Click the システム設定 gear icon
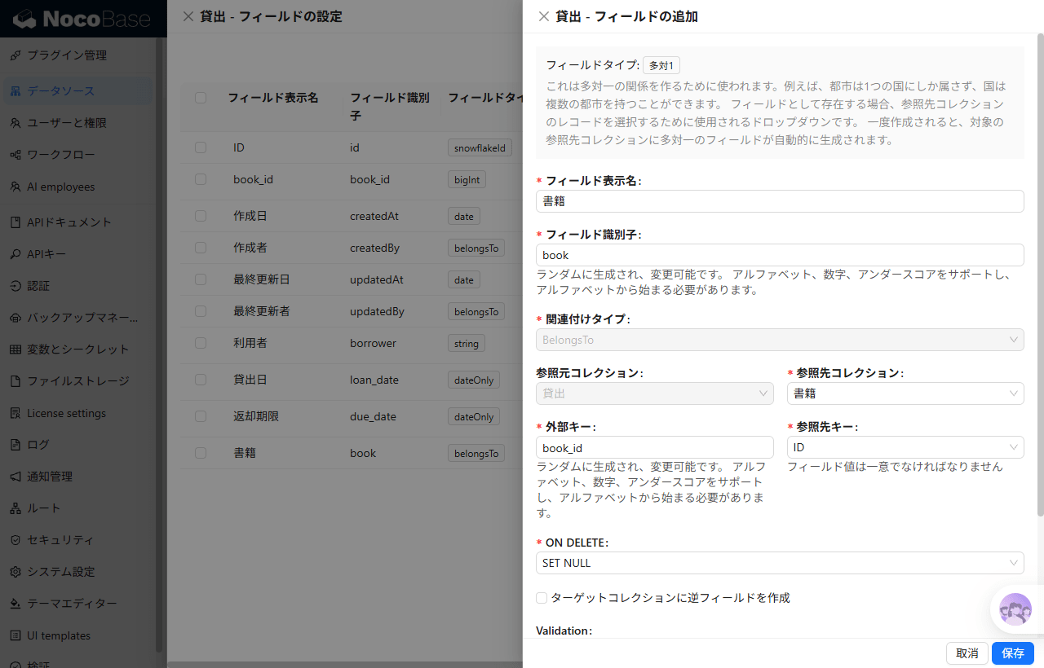Viewport: 1044px width, 668px height. click(x=15, y=572)
